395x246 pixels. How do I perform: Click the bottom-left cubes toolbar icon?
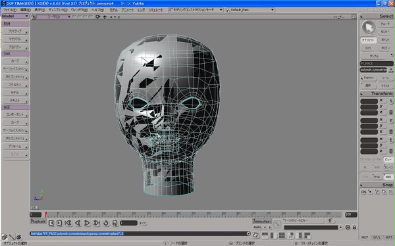[x=5, y=237]
